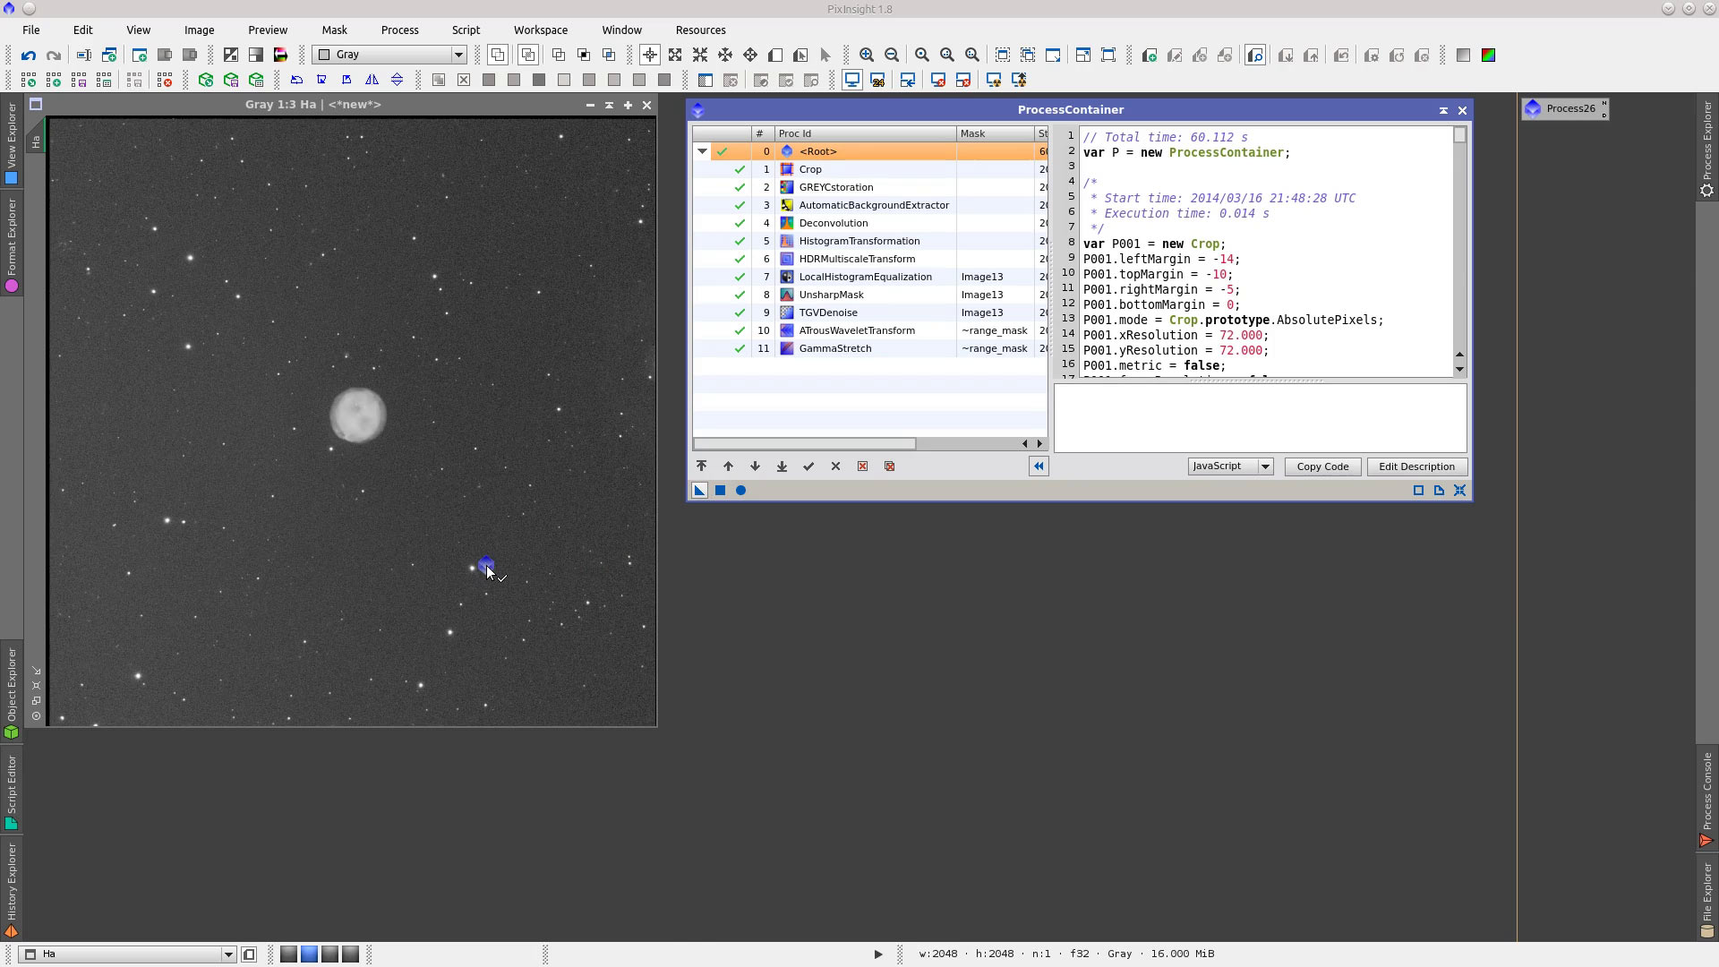The height and width of the screenshot is (967, 1719).
Task: Click the Edit Description button
Action: click(1416, 466)
